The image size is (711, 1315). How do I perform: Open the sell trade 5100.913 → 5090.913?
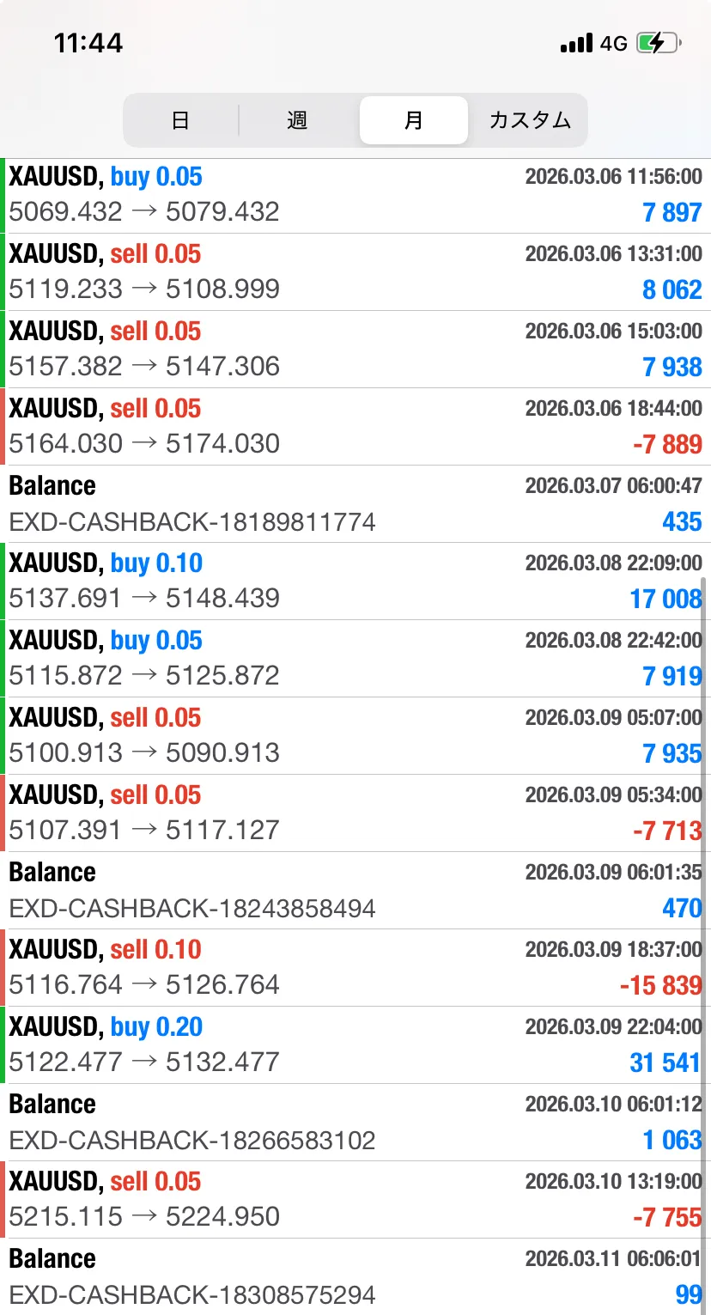click(355, 736)
